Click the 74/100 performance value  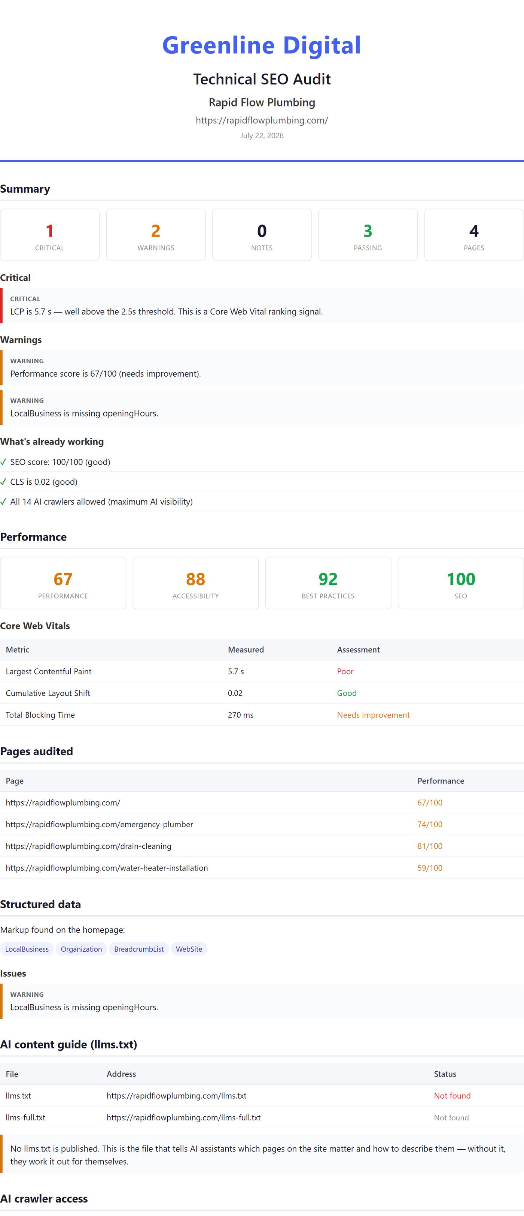(430, 824)
